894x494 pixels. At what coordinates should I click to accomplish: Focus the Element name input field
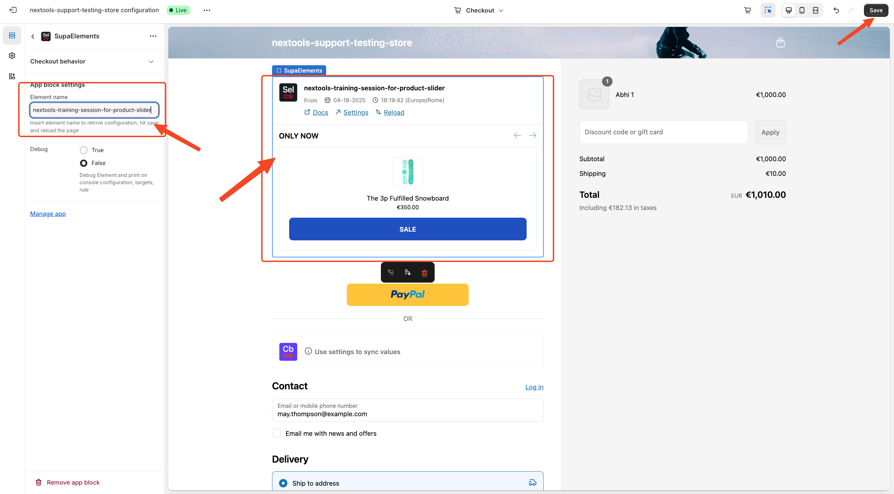94,110
